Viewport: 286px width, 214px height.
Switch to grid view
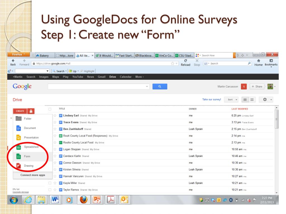pos(252,100)
